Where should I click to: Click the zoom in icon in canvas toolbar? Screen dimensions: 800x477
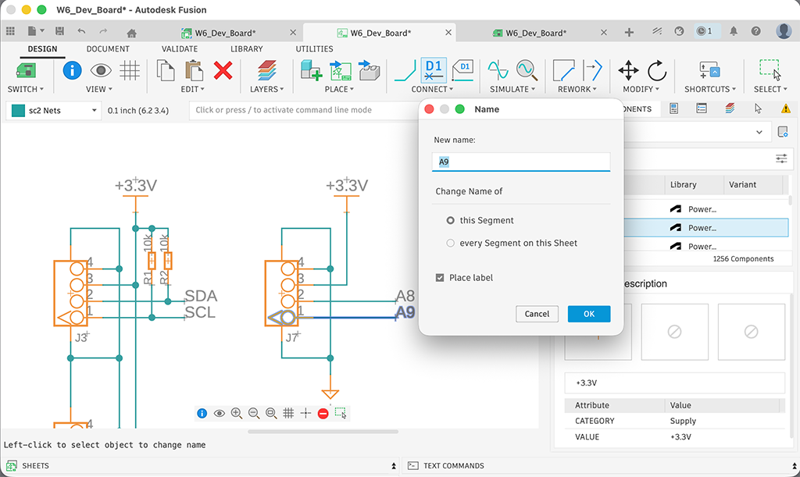(236, 413)
